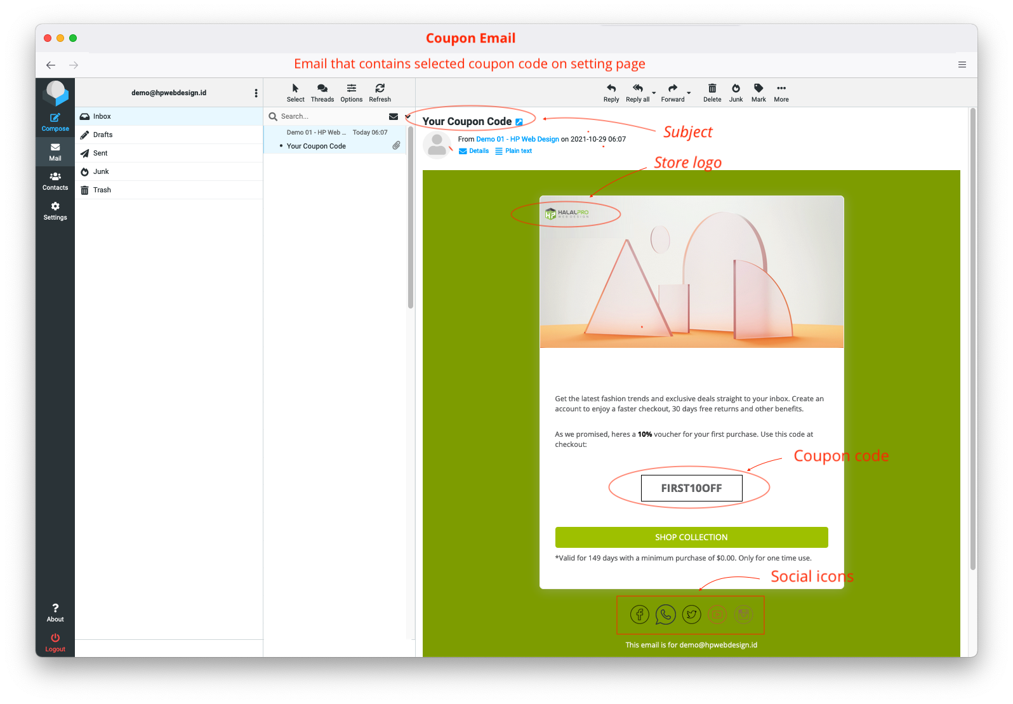This screenshot has width=1013, height=704.
Task: Switch message view to Plain text
Action: [513, 151]
